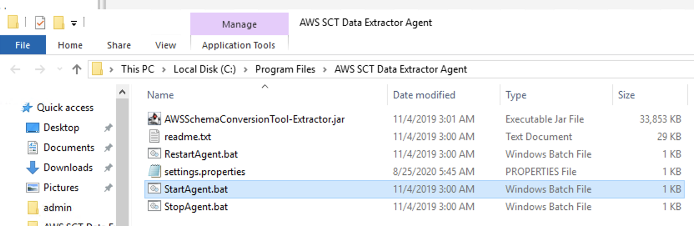Switch to the View ribbon tab
The height and width of the screenshot is (226, 694).
point(166,45)
